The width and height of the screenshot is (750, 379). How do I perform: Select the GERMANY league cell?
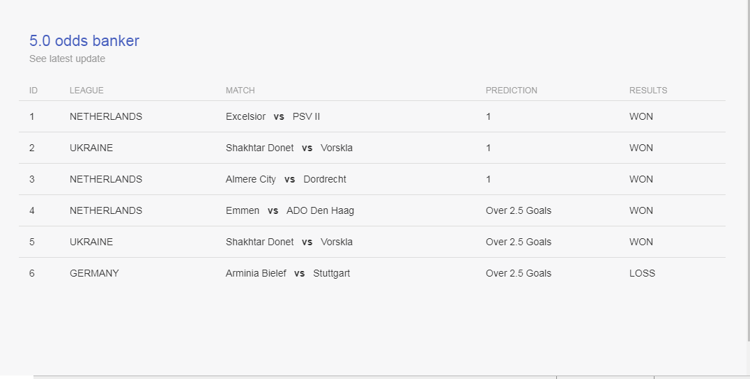pos(94,273)
